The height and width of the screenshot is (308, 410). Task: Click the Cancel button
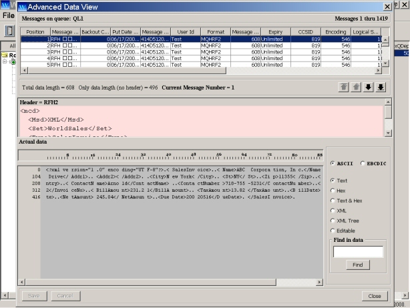coord(65,296)
